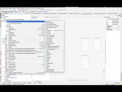Select Scratch File in the New submenu

pyautogui.click(x=54, y=30)
